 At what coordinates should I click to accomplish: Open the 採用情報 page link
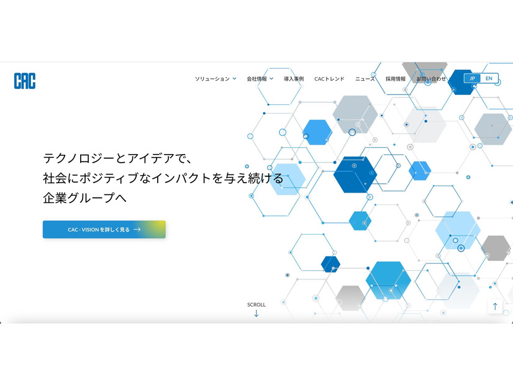[395, 79]
